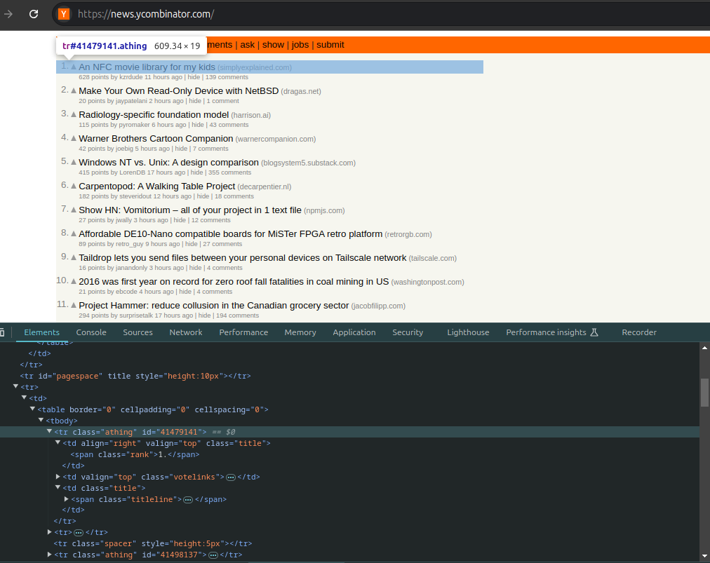Click the Y Combinator site favicon
Viewport: 710px width, 563px height.
[x=64, y=14]
